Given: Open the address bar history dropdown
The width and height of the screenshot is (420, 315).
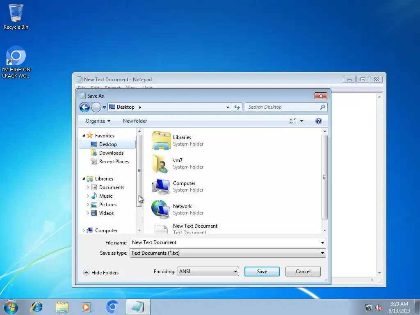Looking at the screenshot, I should pyautogui.click(x=228, y=107).
